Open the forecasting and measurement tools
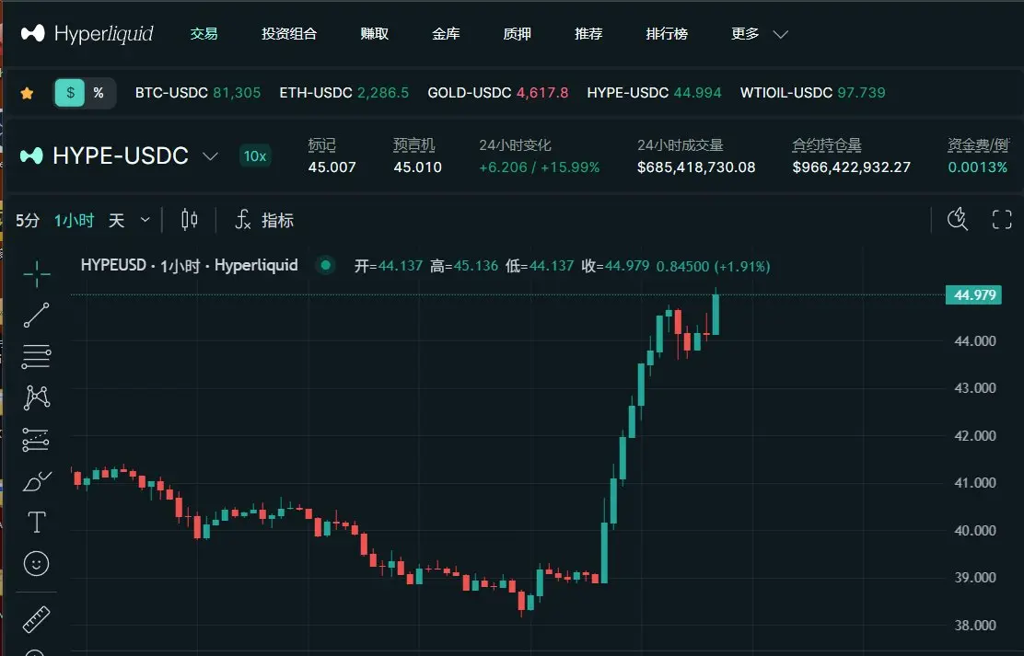The width and height of the screenshot is (1024, 656). (x=37, y=439)
